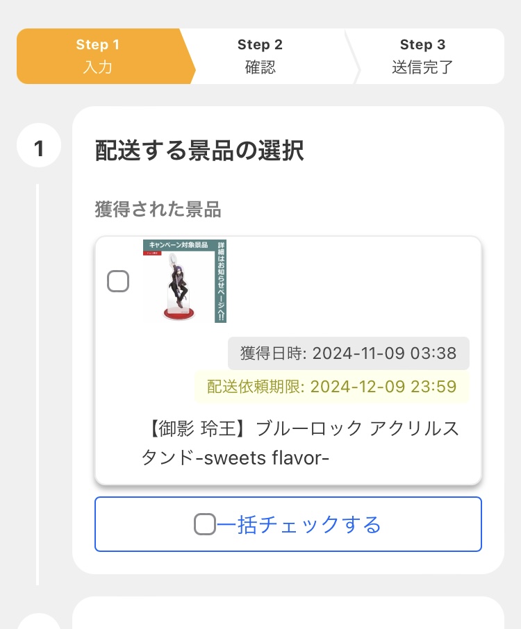The height and width of the screenshot is (629, 521).
Task: Click the 配送依頼期限 deadline badge
Action: [x=332, y=386]
